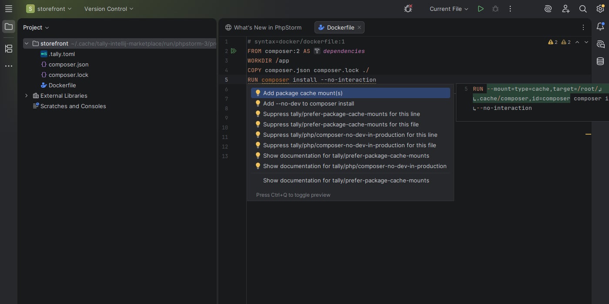The image size is (609, 304).
Task: Open the Current File run configuration dropdown
Action: click(x=449, y=9)
